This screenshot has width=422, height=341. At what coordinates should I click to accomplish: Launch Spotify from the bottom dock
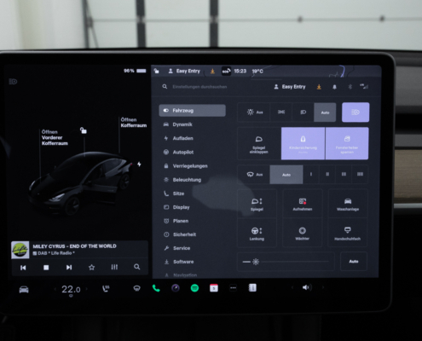[194, 288]
